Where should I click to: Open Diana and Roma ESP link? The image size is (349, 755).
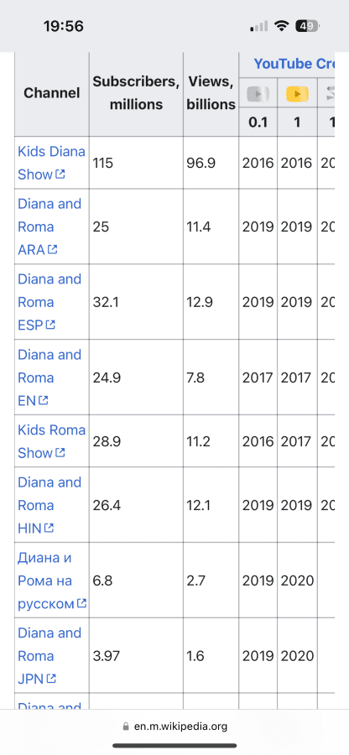click(x=49, y=302)
